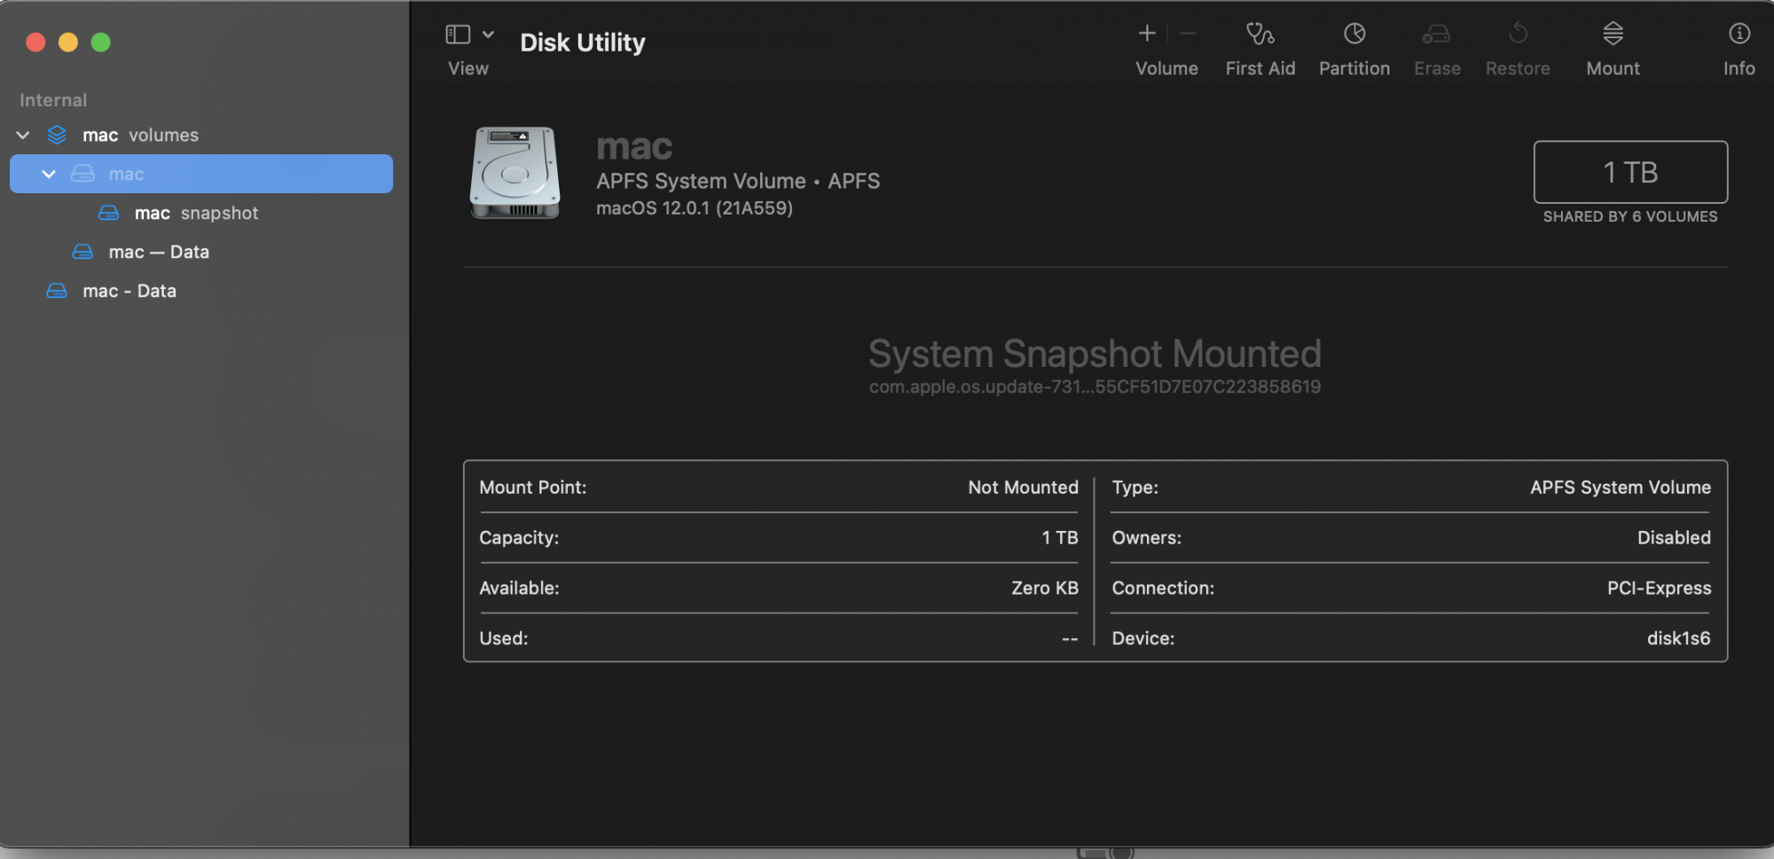Select the mac snapshot row
1774x859 pixels.
pyautogui.click(x=201, y=213)
